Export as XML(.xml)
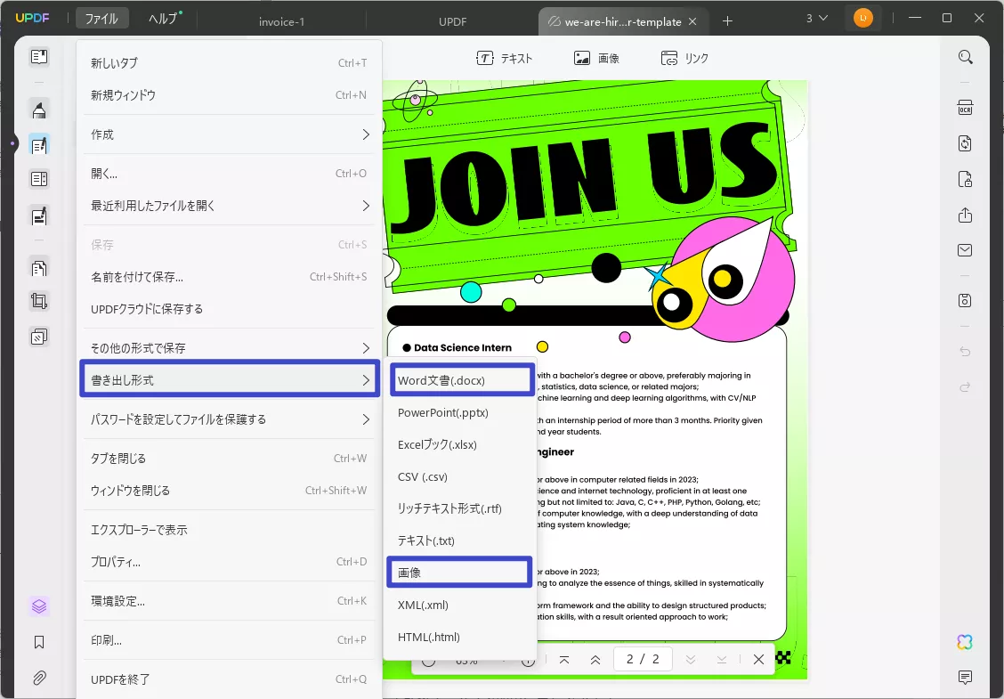 tap(460, 605)
